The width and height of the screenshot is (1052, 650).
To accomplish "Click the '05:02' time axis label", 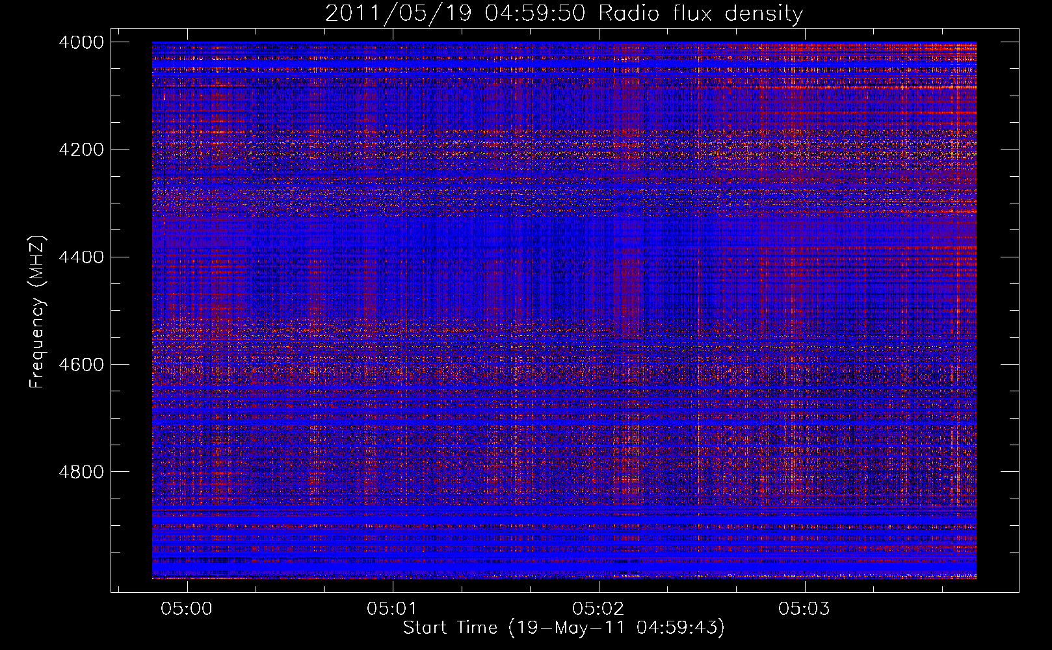I will click(x=598, y=609).
